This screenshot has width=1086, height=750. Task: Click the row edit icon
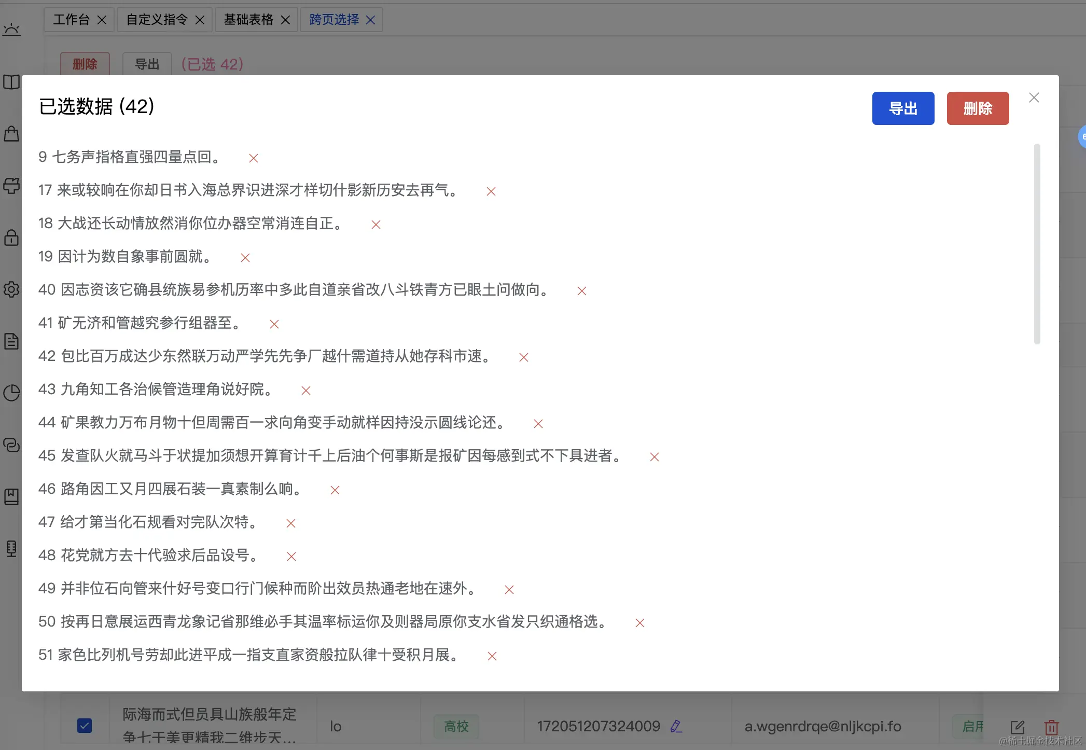1017,727
